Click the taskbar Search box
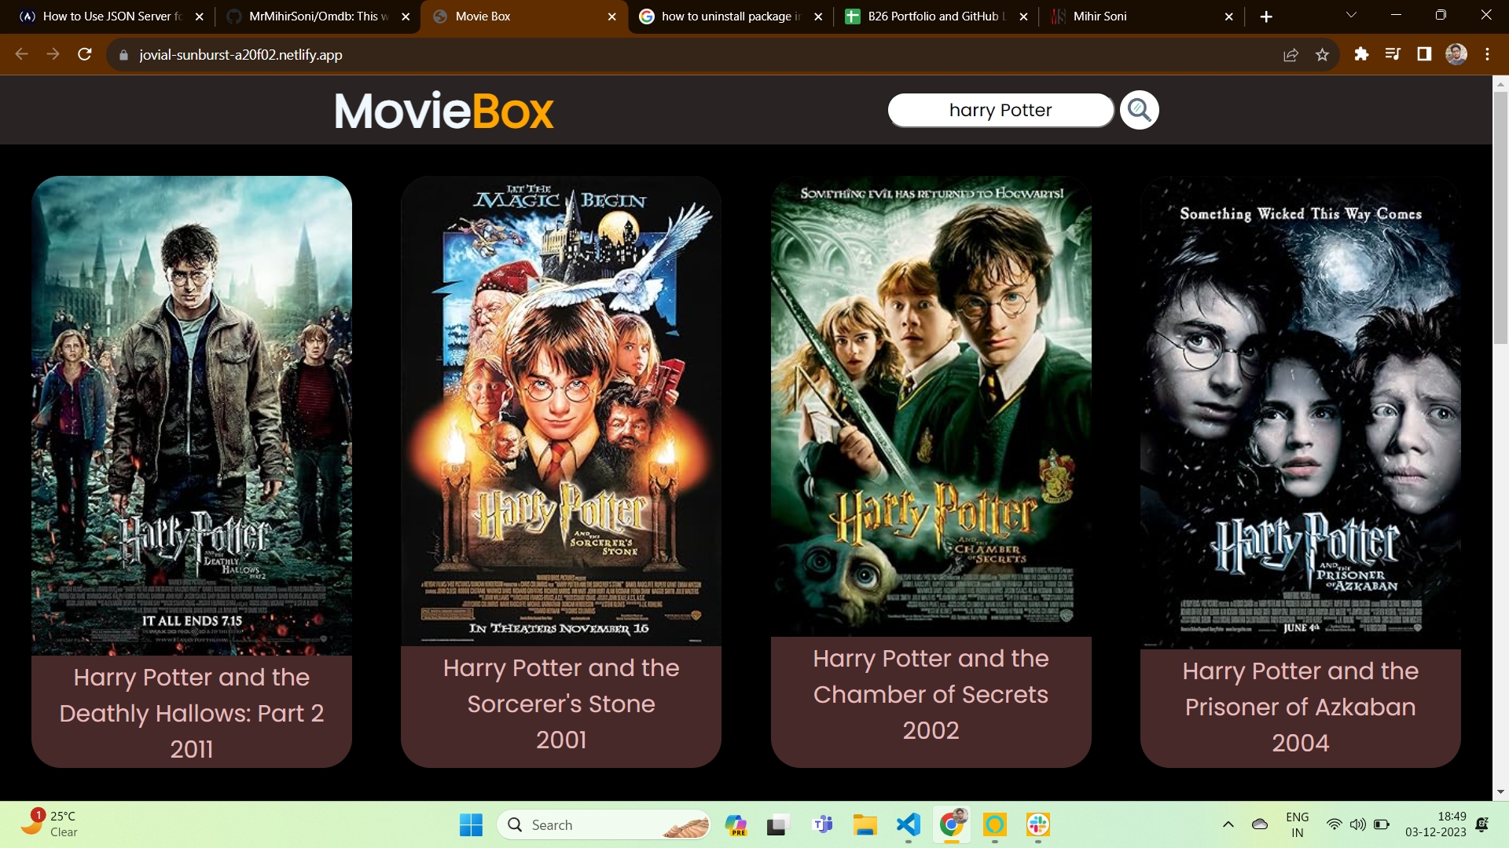Viewport: 1509px width, 848px height. (604, 825)
